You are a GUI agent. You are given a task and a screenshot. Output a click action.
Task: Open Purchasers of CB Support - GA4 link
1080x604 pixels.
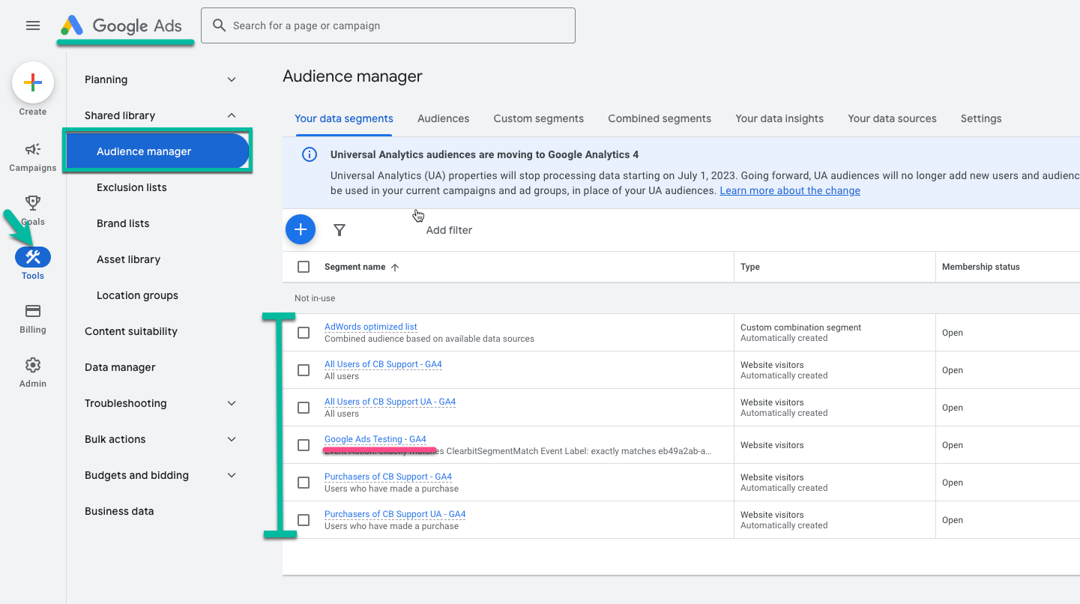(388, 477)
